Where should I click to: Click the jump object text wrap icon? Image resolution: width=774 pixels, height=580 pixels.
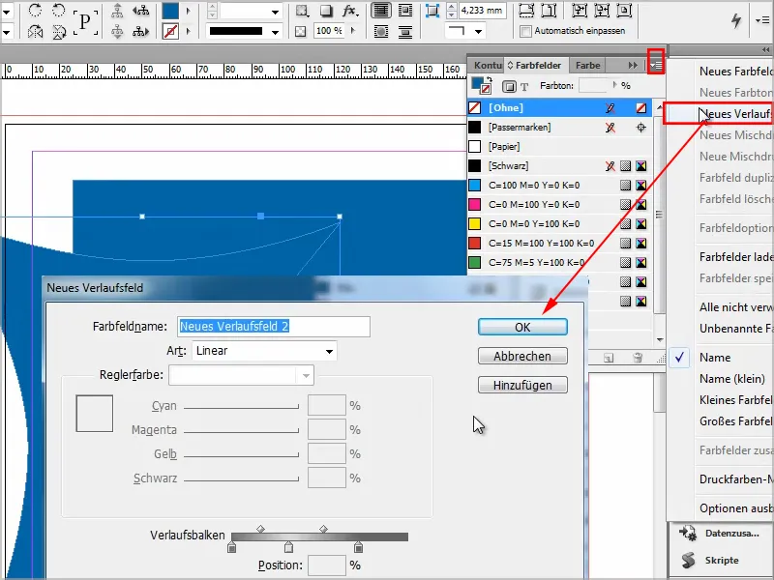coord(405,32)
